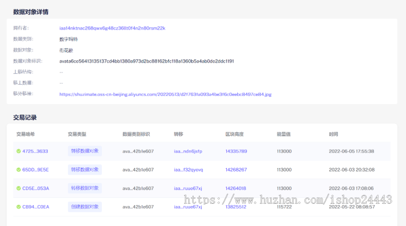Select the data object ID starting avata6ce5641
The image size is (406, 226).
[x=147, y=61]
